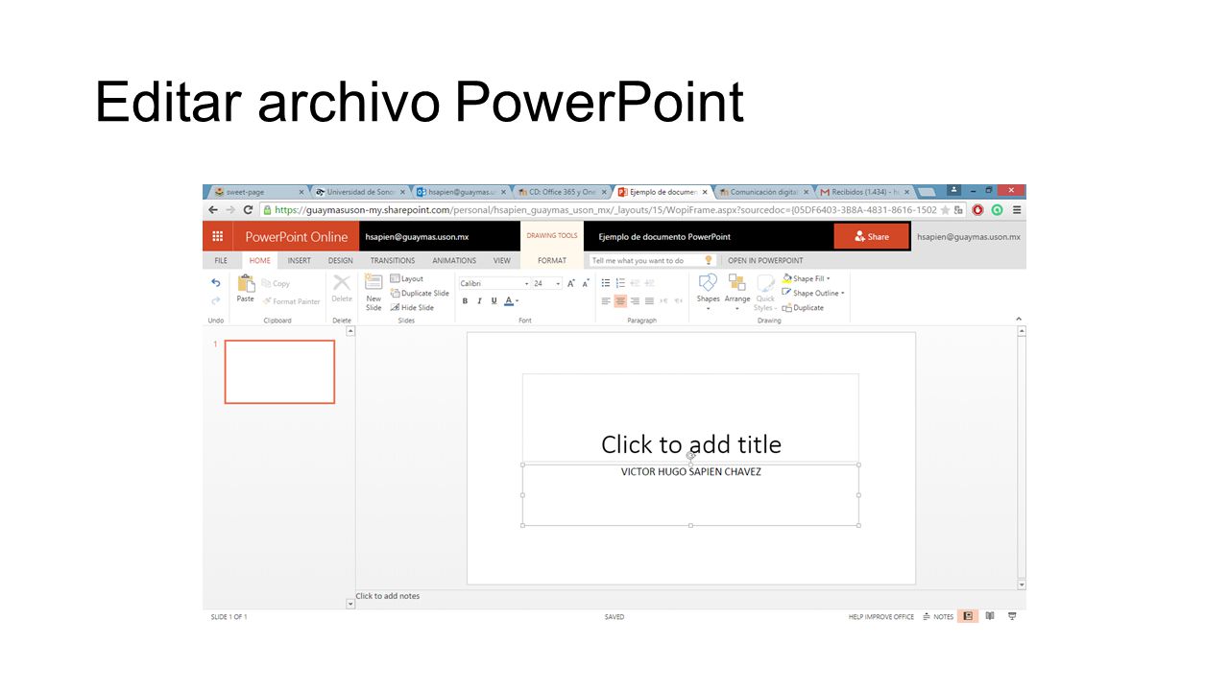Click Hide Slide in the Slides group

click(x=412, y=307)
